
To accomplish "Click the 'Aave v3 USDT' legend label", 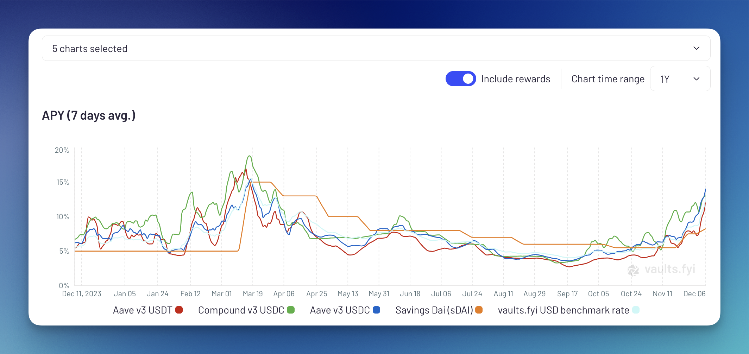I will (x=143, y=310).
